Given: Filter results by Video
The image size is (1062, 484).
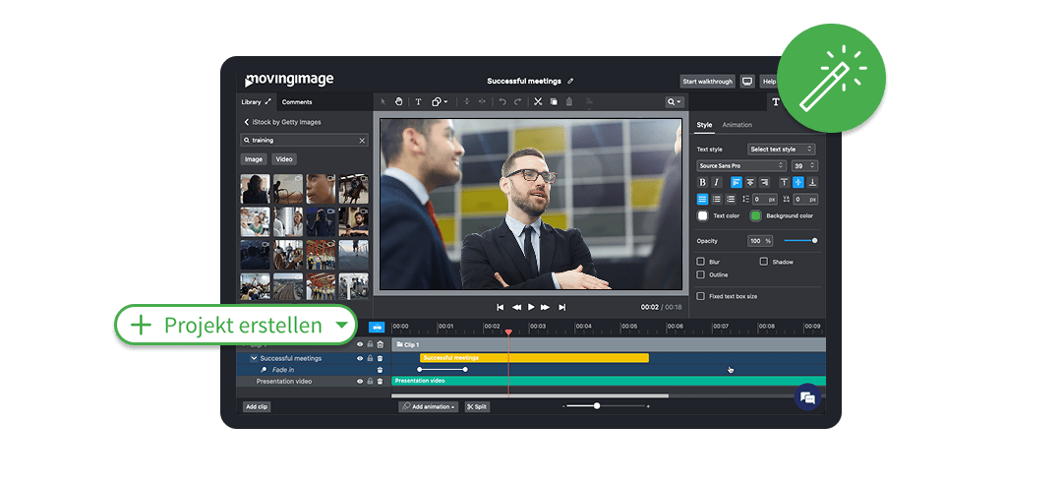Looking at the screenshot, I should click(284, 159).
